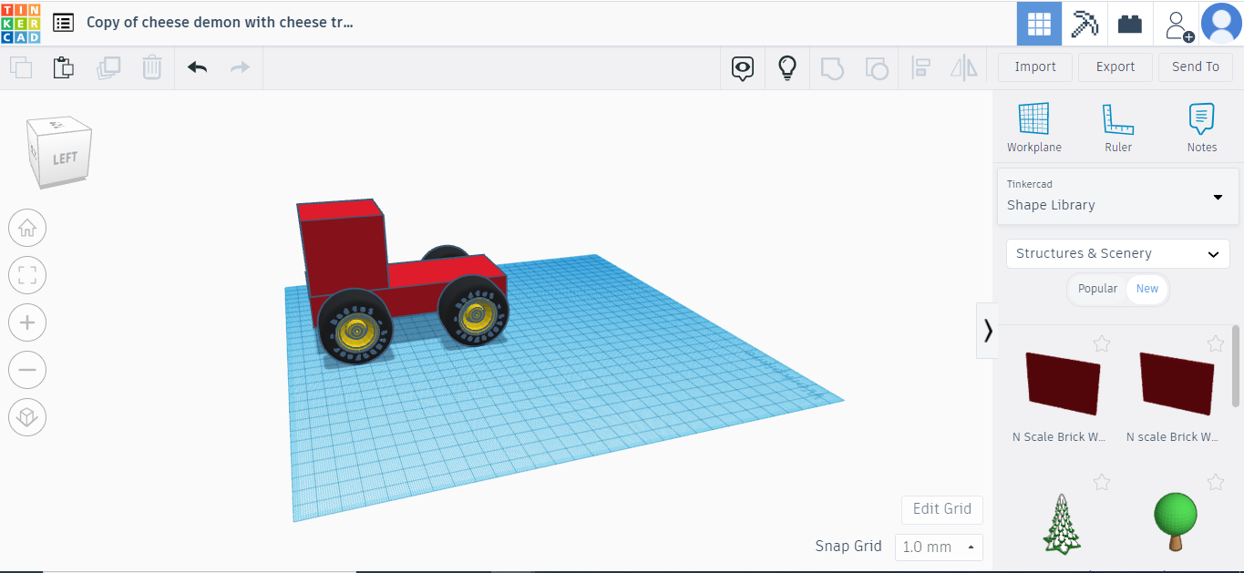Open the Tinkercad home logo
Image resolution: width=1244 pixels, height=573 pixels.
tap(21, 23)
